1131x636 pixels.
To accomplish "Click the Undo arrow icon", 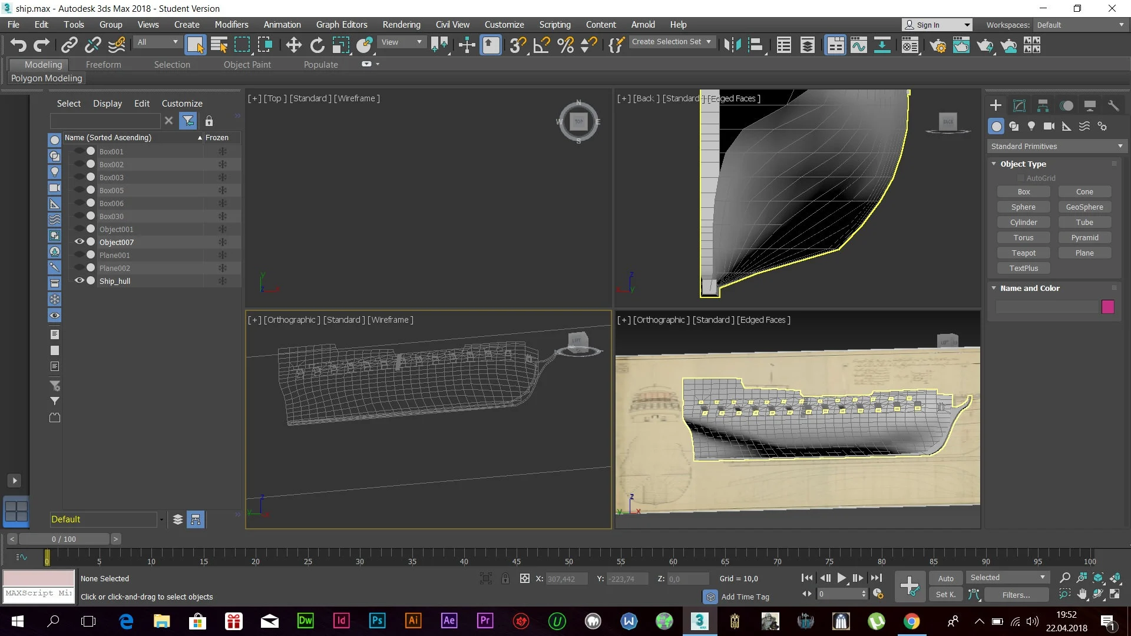I will tap(18, 45).
